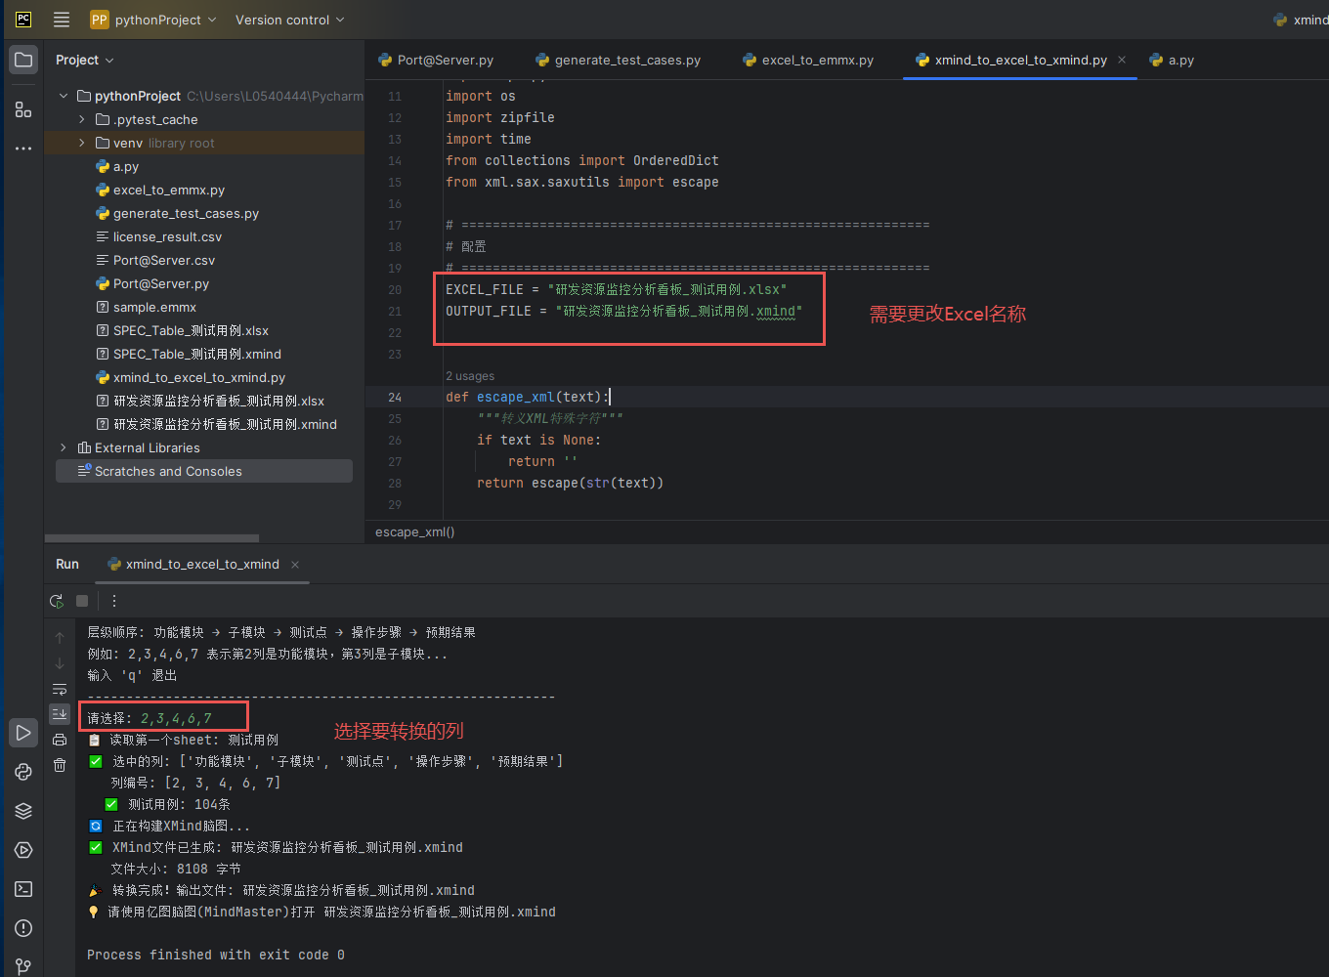1329x977 pixels.
Task: Rerun xmind_to_excel_to_xmind script
Action: point(57,601)
